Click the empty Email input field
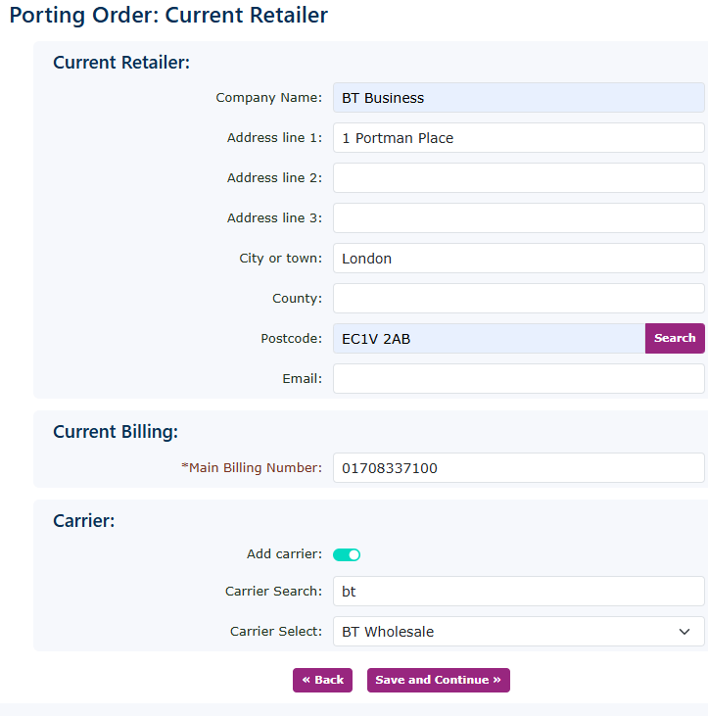 pyautogui.click(x=518, y=379)
